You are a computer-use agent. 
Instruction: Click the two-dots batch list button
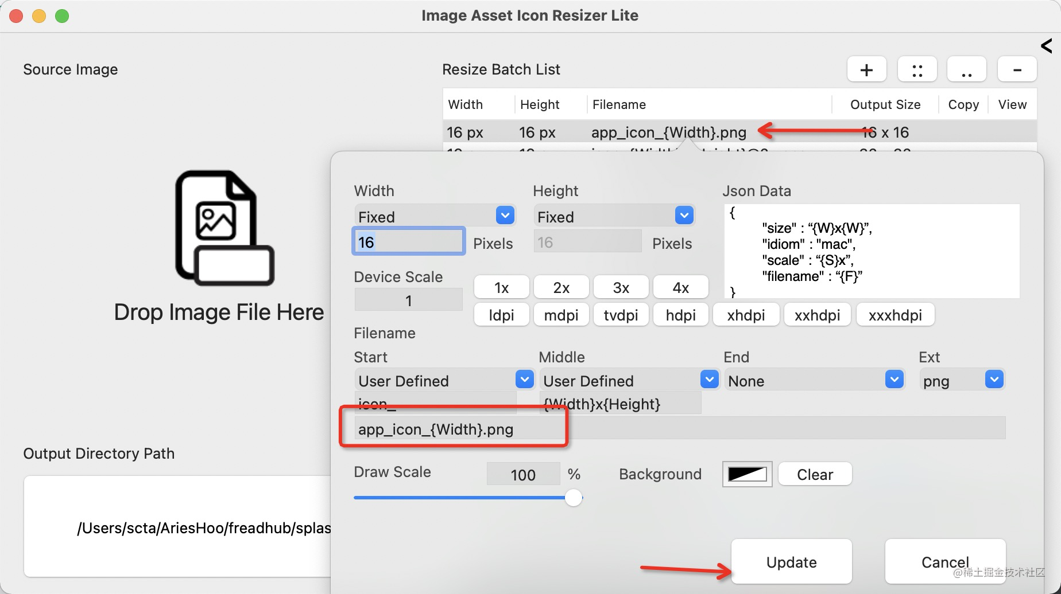click(967, 70)
